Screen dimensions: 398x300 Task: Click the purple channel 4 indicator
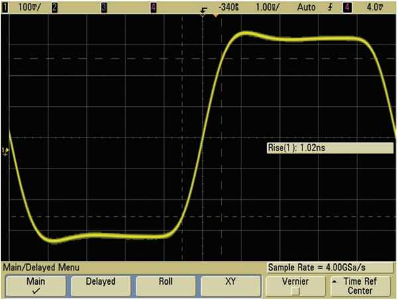point(153,7)
